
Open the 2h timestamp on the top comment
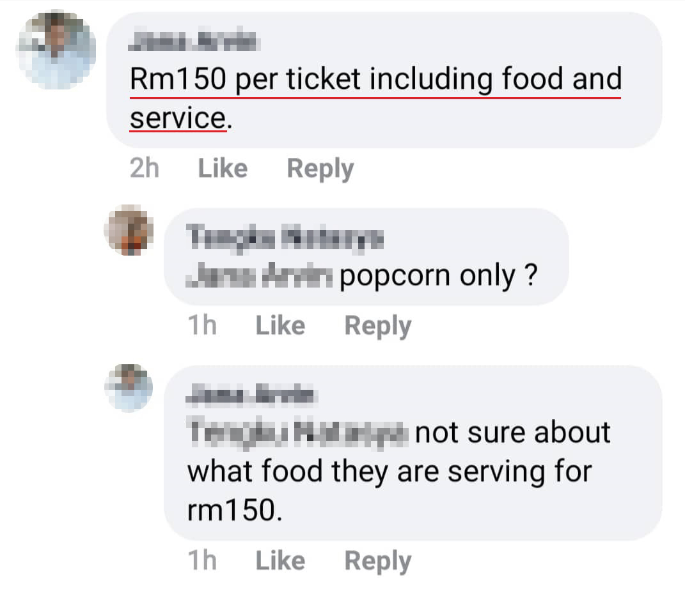144,169
